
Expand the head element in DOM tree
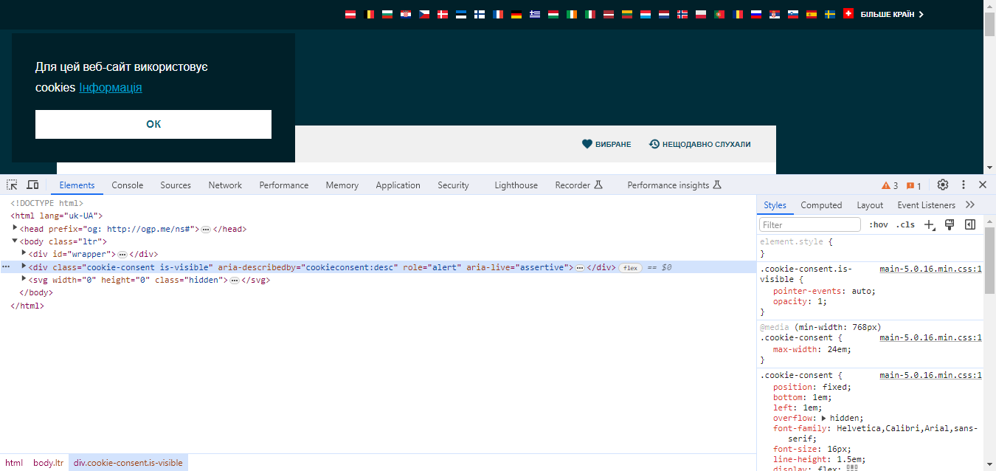tap(15, 228)
